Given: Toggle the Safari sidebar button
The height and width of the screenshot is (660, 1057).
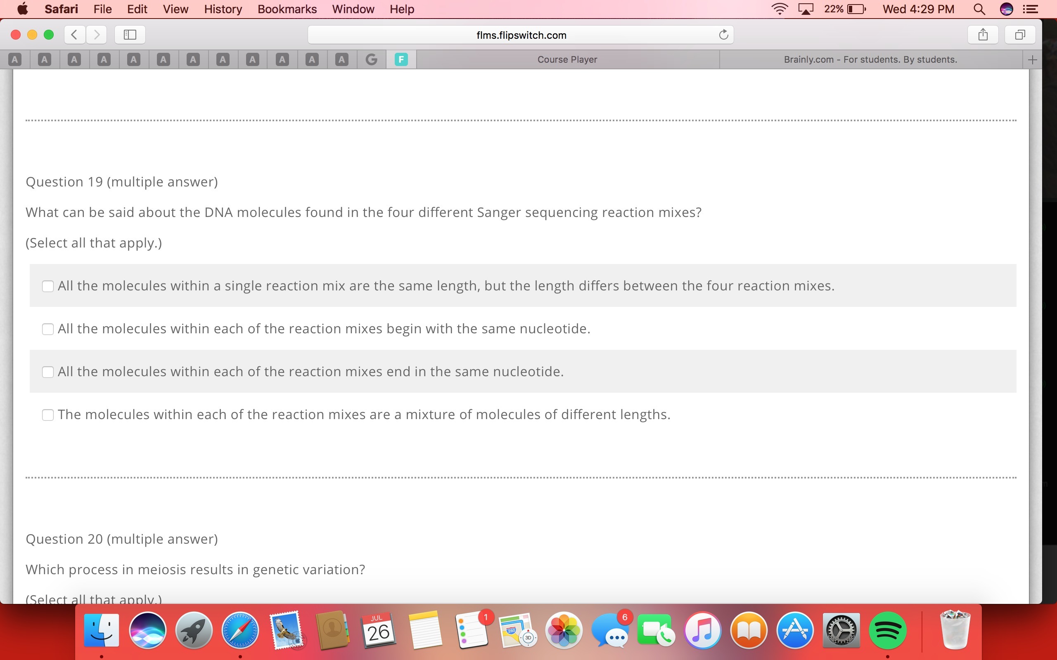Looking at the screenshot, I should [130, 35].
